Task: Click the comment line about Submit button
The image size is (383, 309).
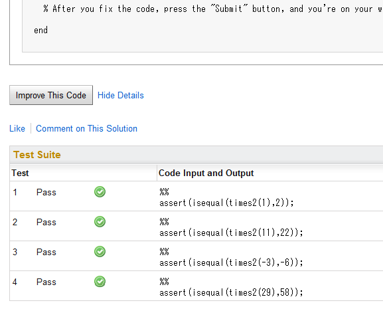Action: [x=212, y=9]
